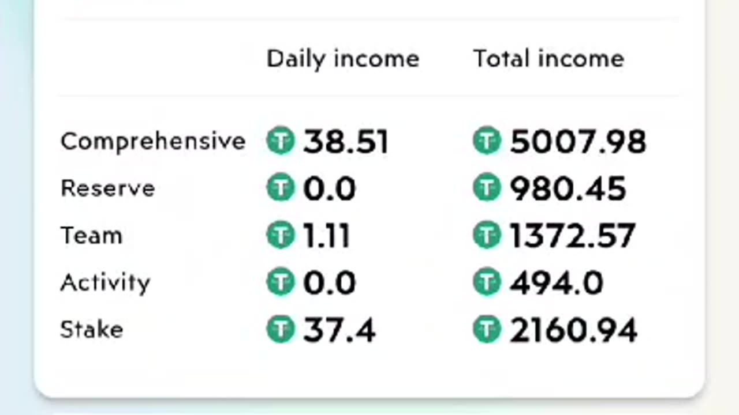Click the Tether icon beside Reserve daily income
Screen dimensions: 739x415
click(281, 188)
